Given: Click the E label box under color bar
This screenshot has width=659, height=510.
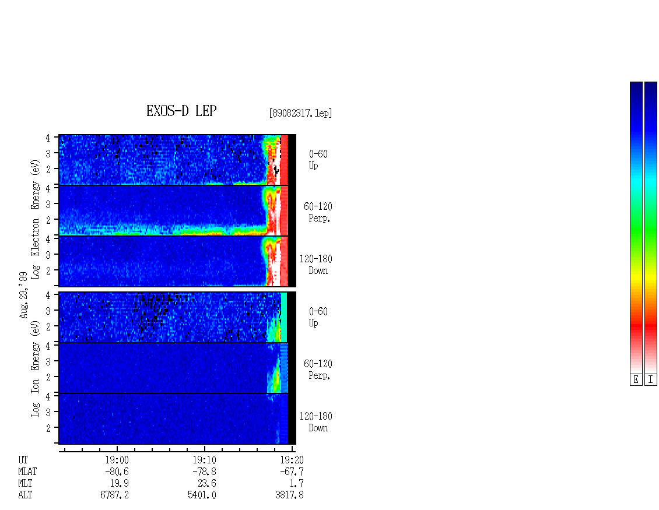Looking at the screenshot, I should (636, 380).
